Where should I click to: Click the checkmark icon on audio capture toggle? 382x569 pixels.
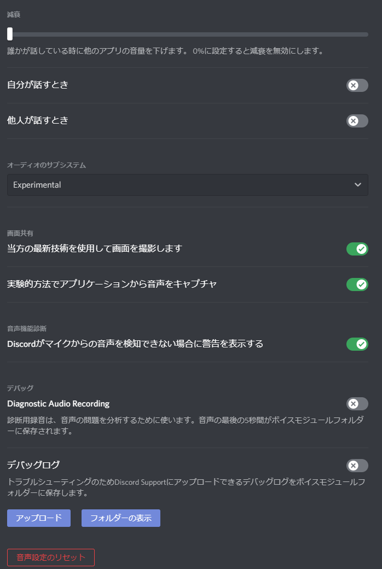361,284
